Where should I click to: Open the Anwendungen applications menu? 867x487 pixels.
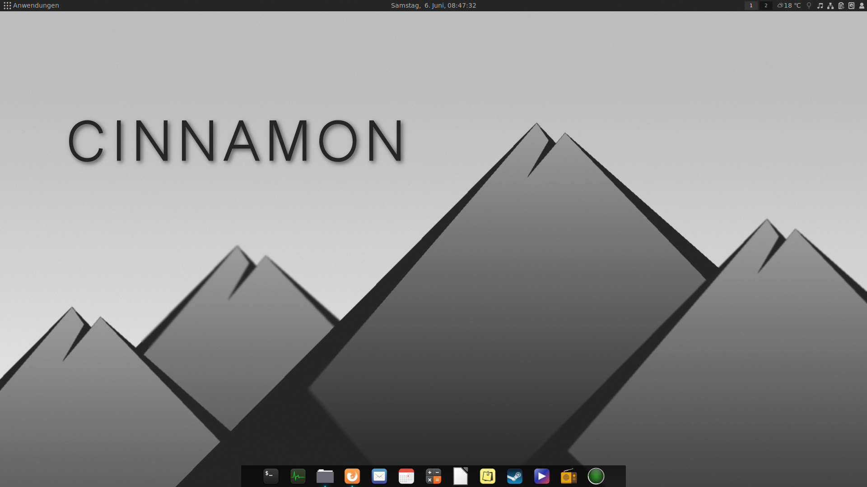click(31, 5)
